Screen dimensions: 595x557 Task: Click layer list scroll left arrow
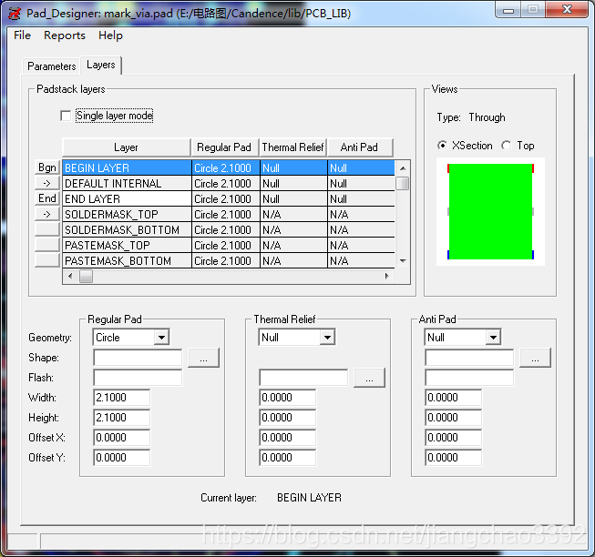70,276
